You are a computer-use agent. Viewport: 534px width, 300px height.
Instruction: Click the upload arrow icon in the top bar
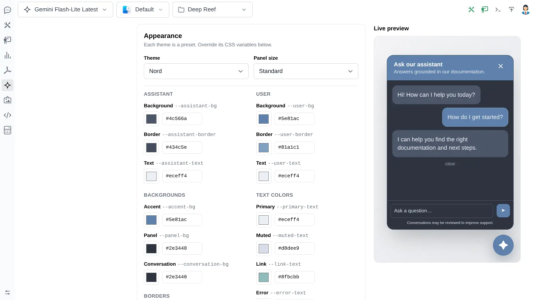(511, 9)
